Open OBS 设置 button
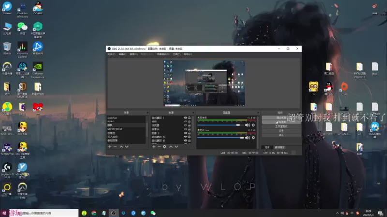 click(x=281, y=131)
